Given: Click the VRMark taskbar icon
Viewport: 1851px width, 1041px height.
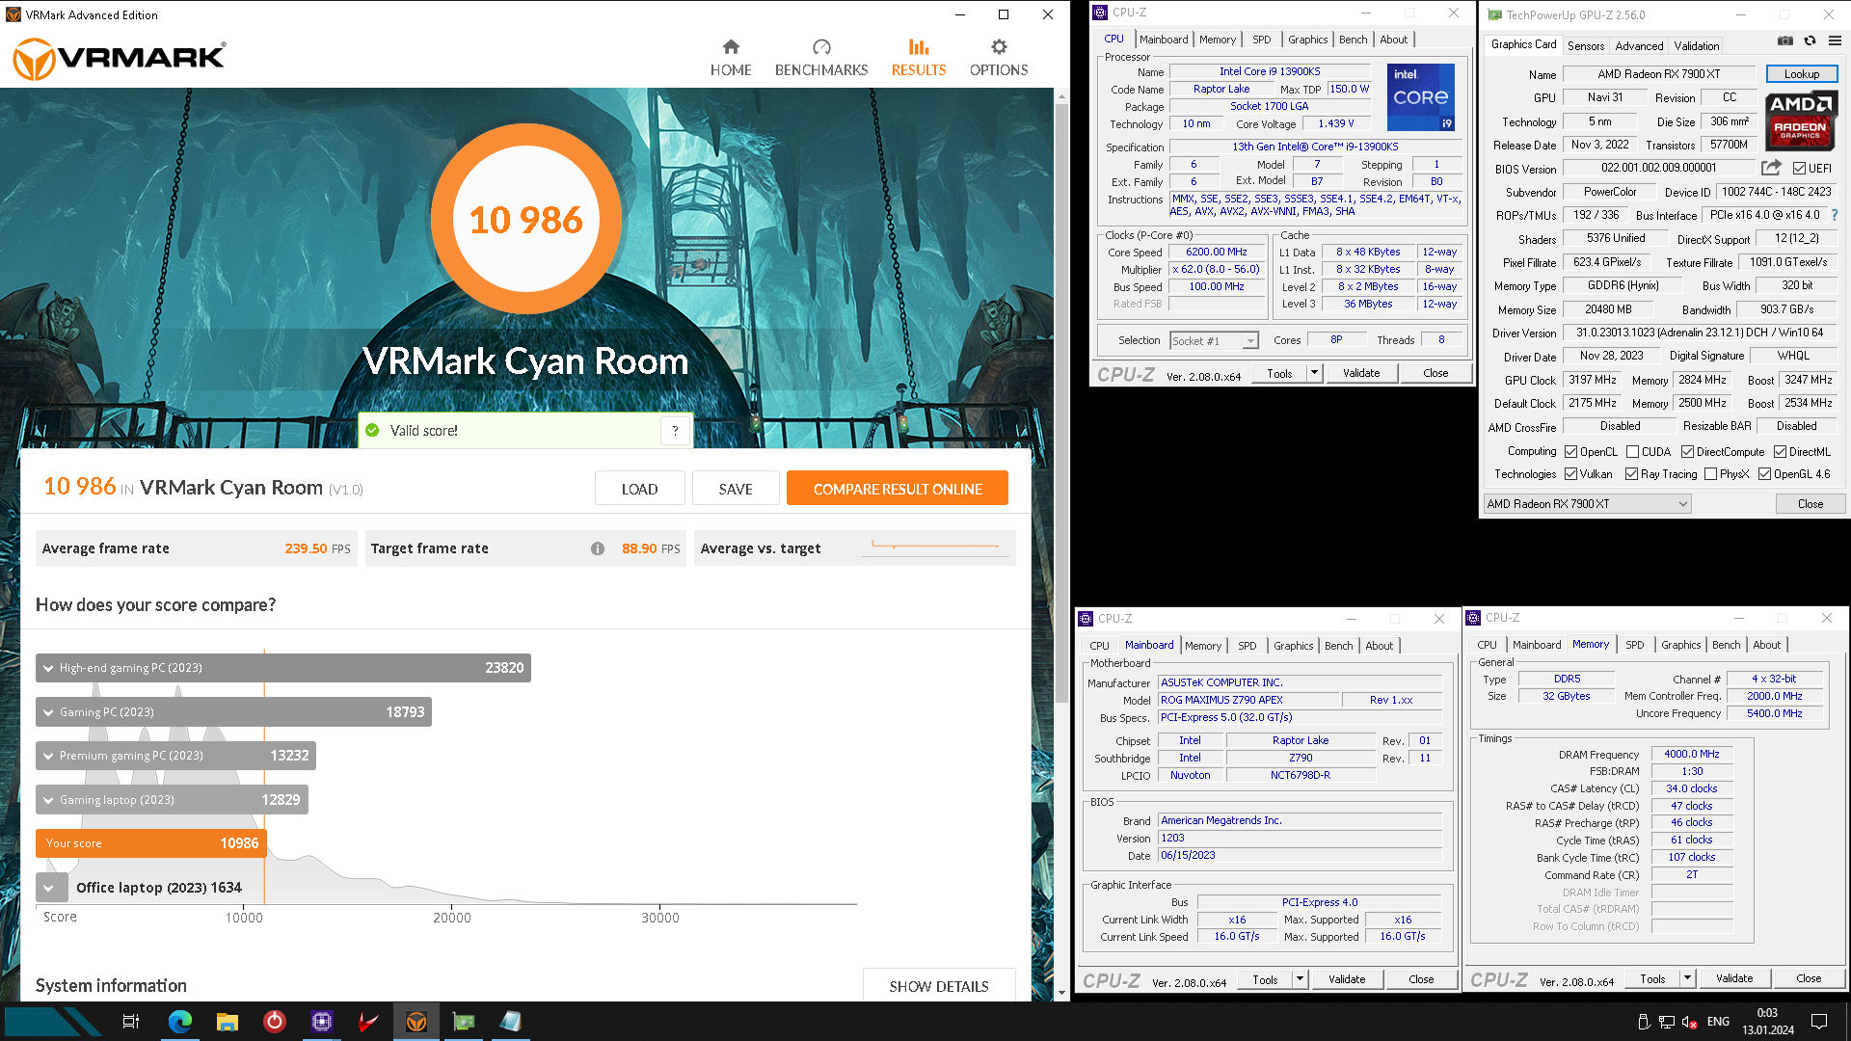Looking at the screenshot, I should (x=416, y=1022).
